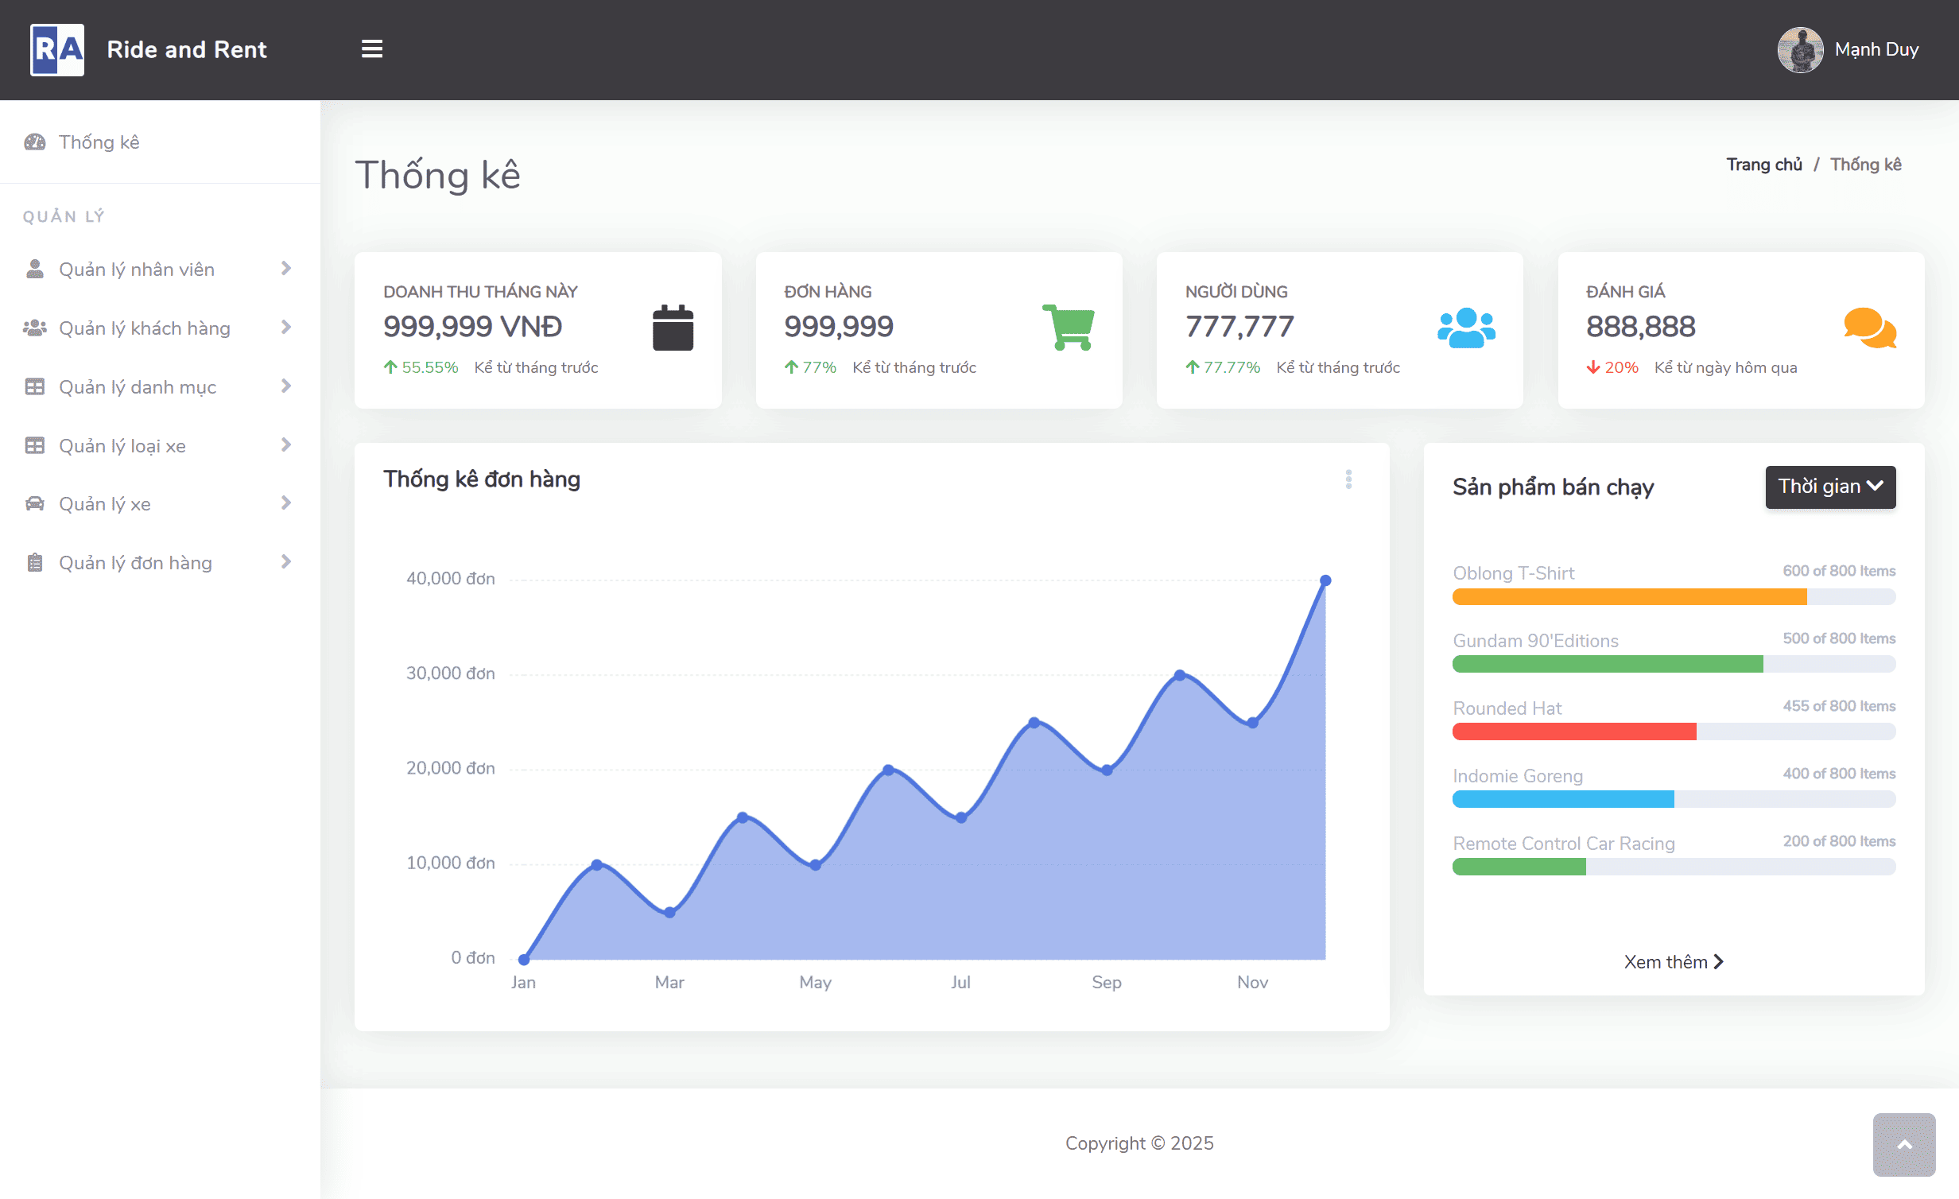Open Quản lý xe menu item
1959x1199 pixels.
(x=160, y=503)
